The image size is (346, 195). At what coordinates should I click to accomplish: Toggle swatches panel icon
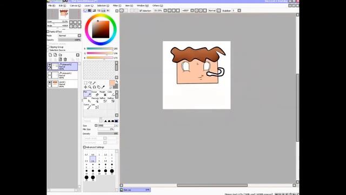pyautogui.click(x=103, y=11)
